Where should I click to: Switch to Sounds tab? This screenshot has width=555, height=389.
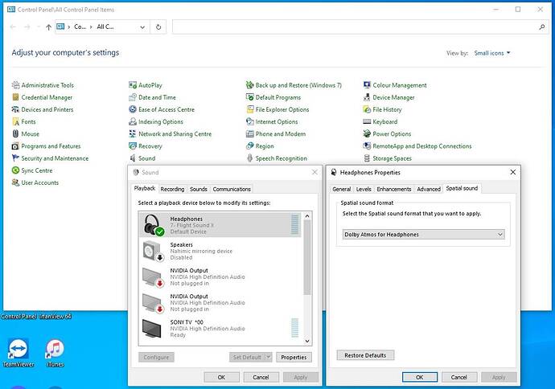tap(198, 189)
